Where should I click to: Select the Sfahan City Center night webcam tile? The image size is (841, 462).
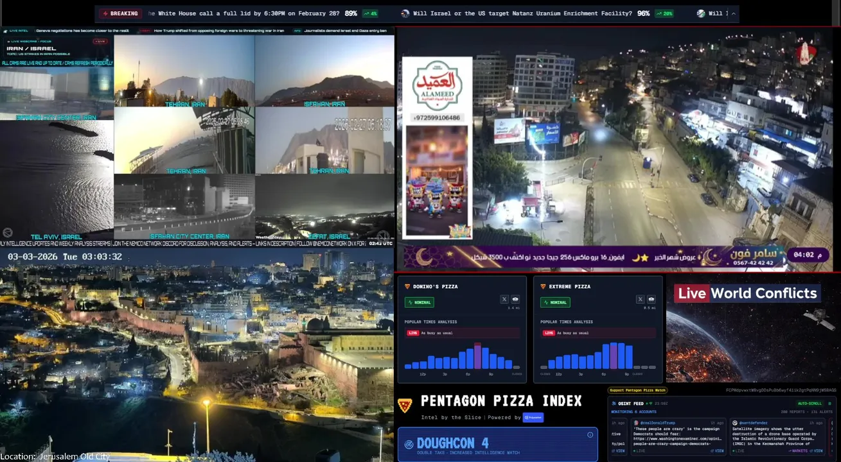pyautogui.click(x=184, y=207)
